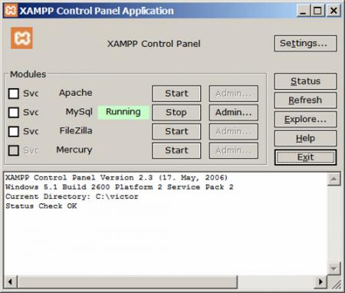Click the MySql Running status label
The height and width of the screenshot is (293, 345).
coord(123,112)
